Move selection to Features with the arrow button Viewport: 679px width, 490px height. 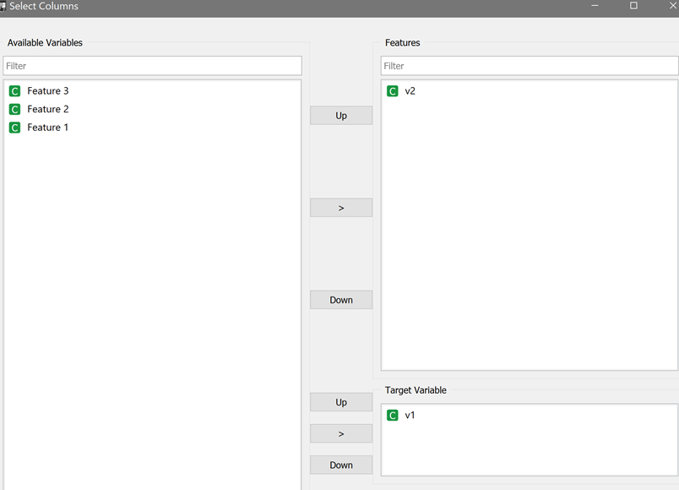click(340, 207)
